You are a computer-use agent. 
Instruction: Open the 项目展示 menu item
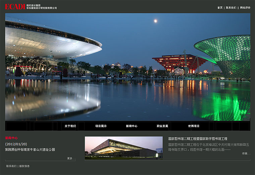[101, 126]
